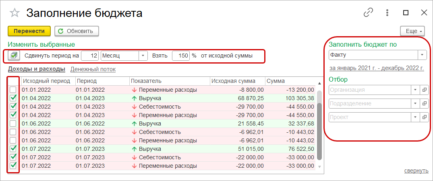The image size is (433, 181).
Task: Check the 01.06.2022 Себестоимость row checkbox
Action: 13,132
